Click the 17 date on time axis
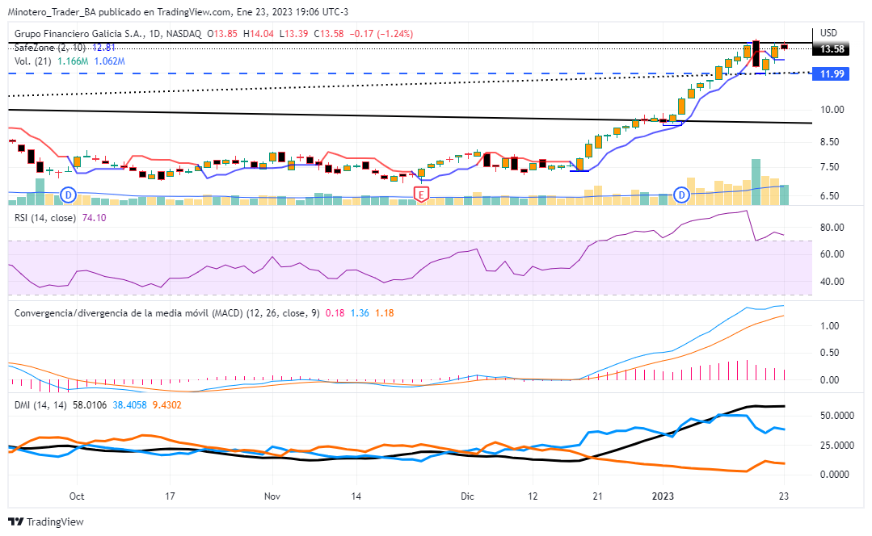Viewport: 872px width, 536px height. [x=170, y=496]
